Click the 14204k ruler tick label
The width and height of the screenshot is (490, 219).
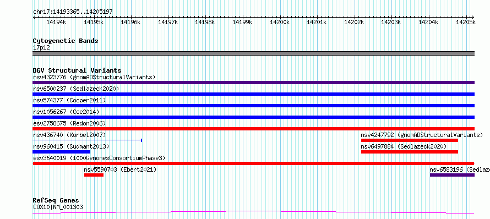(428, 22)
